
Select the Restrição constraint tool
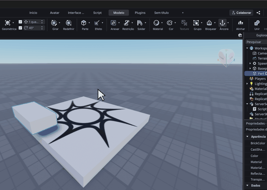pos(127,23)
